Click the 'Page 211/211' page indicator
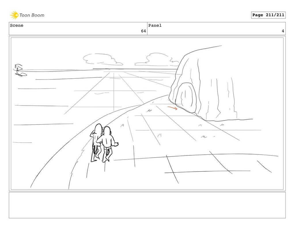Image resolution: width=295 pixels, height=227 pixels. coord(268,15)
